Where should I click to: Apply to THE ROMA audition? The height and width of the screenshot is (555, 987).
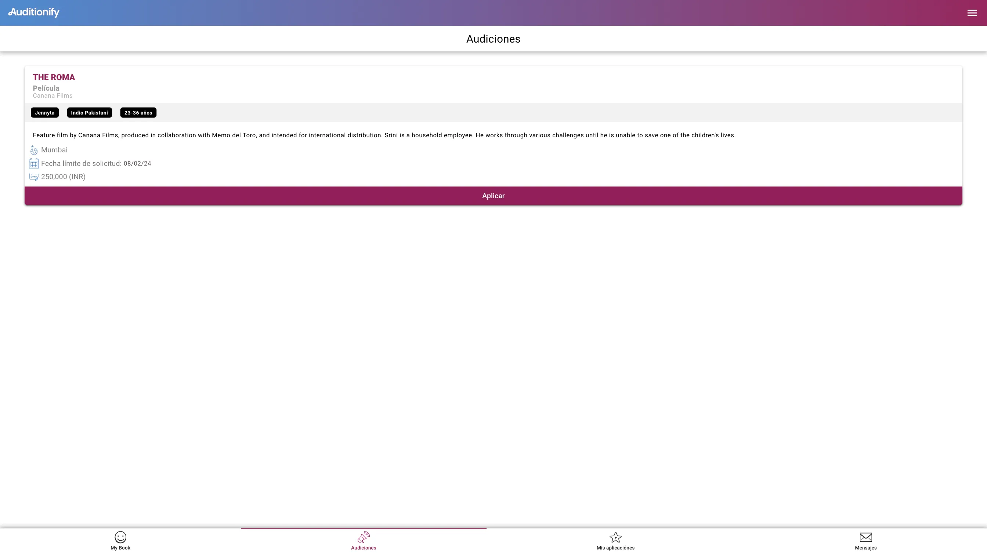click(x=493, y=196)
